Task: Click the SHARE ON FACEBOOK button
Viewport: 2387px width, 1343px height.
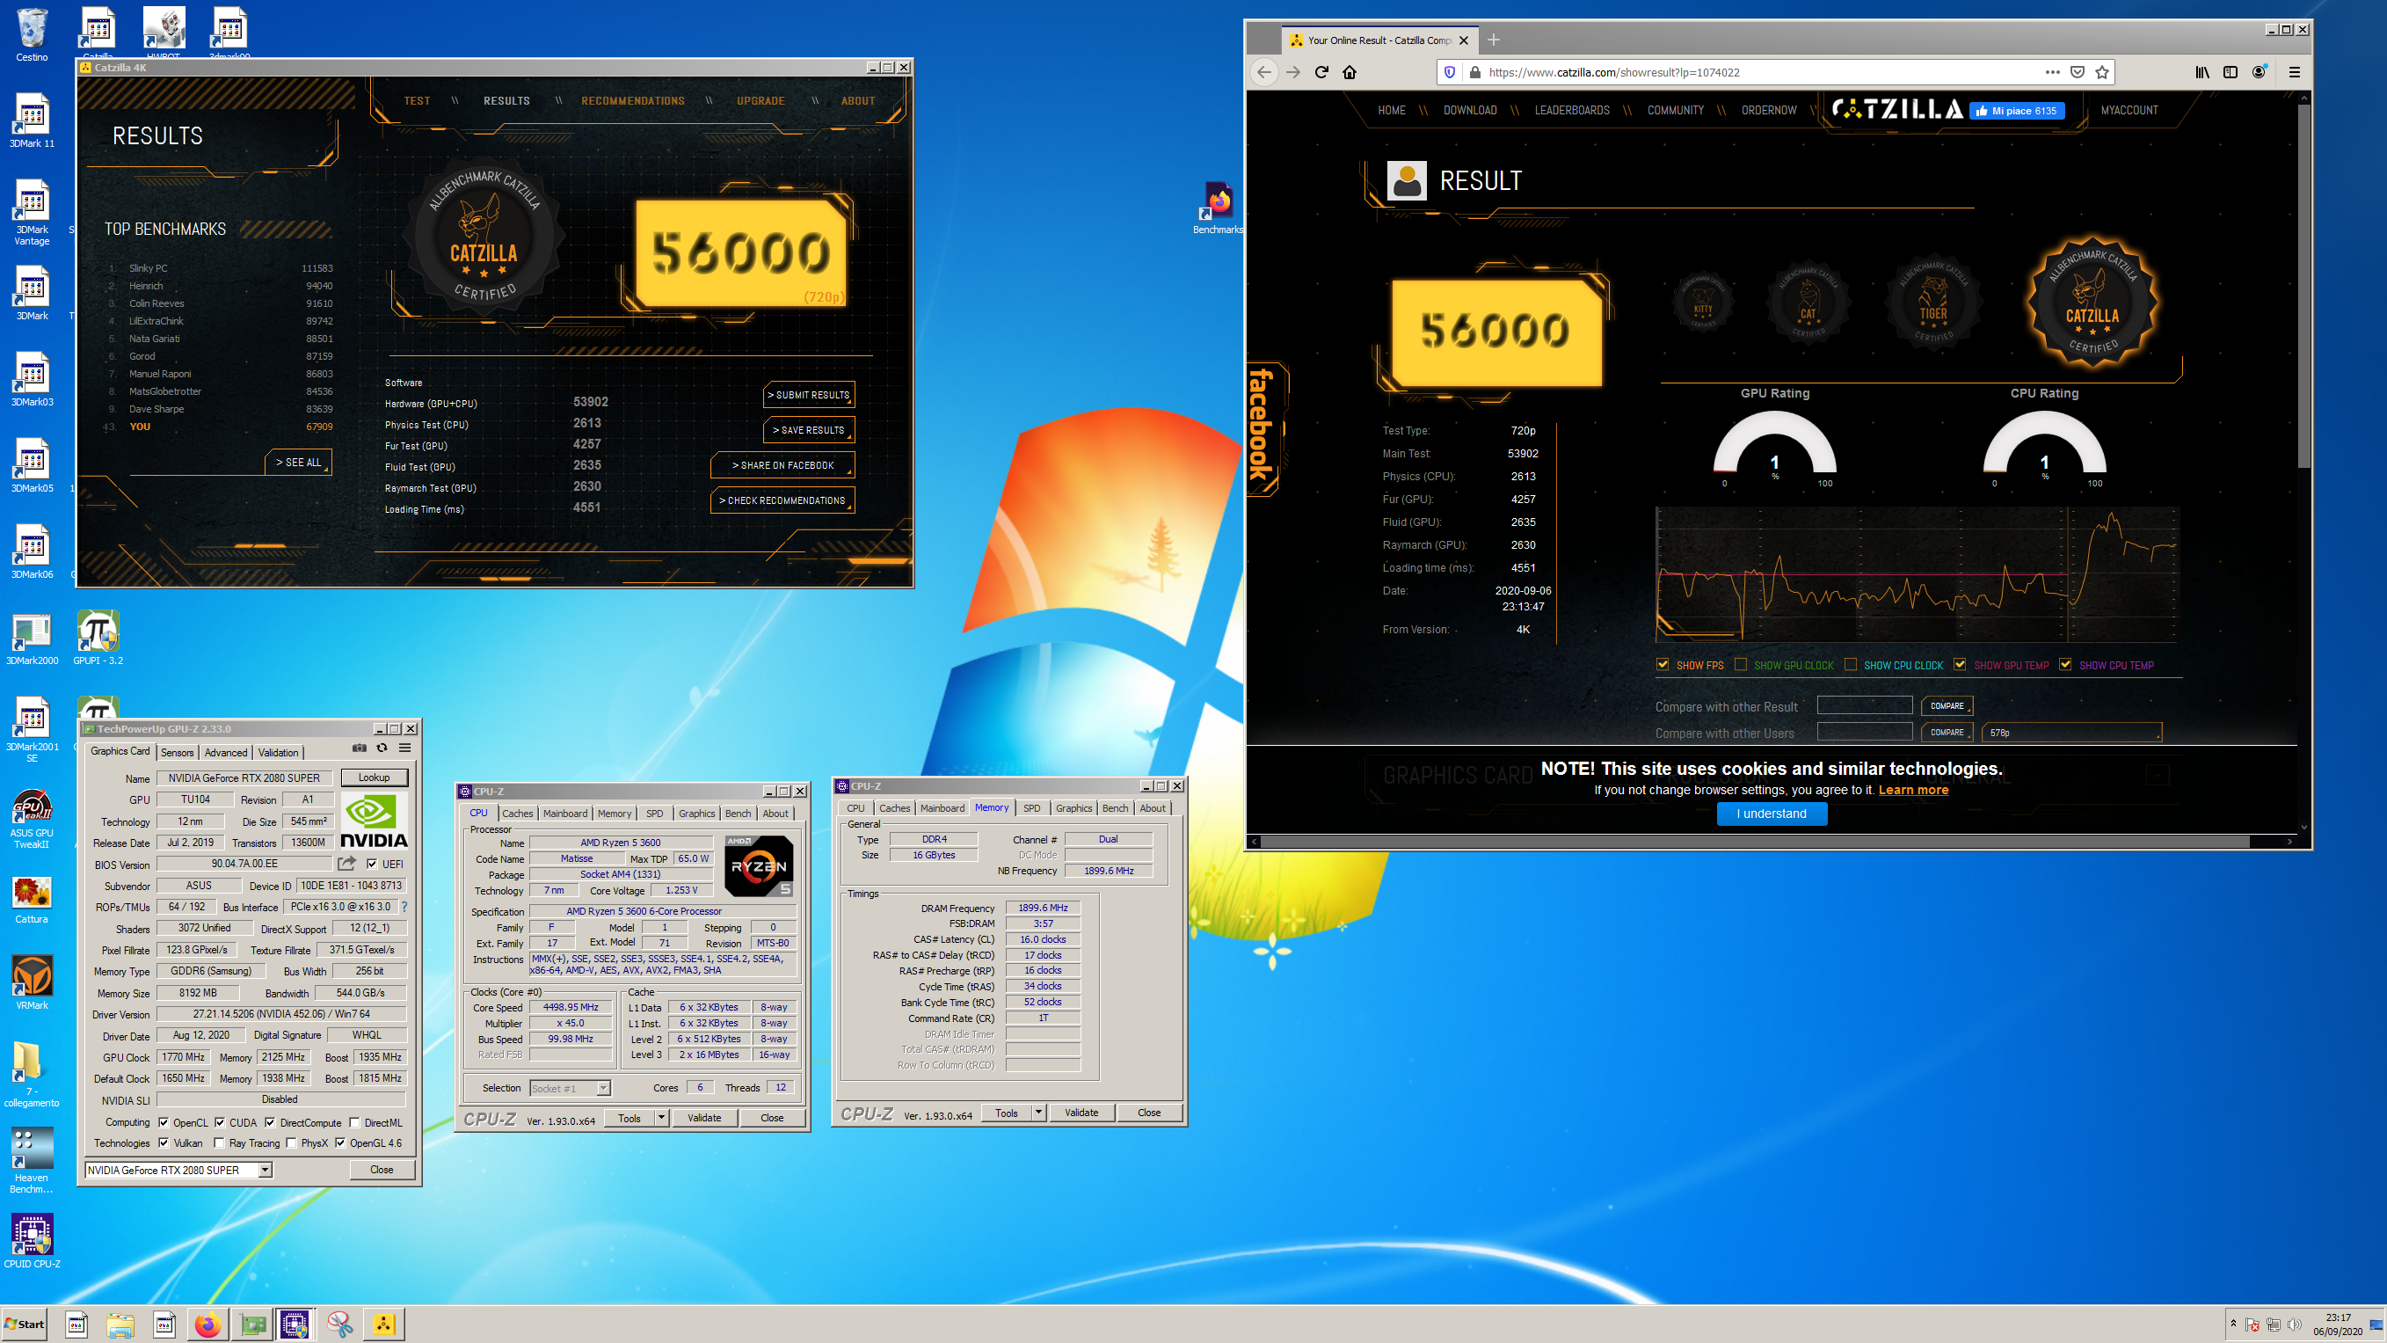Action: point(783,465)
